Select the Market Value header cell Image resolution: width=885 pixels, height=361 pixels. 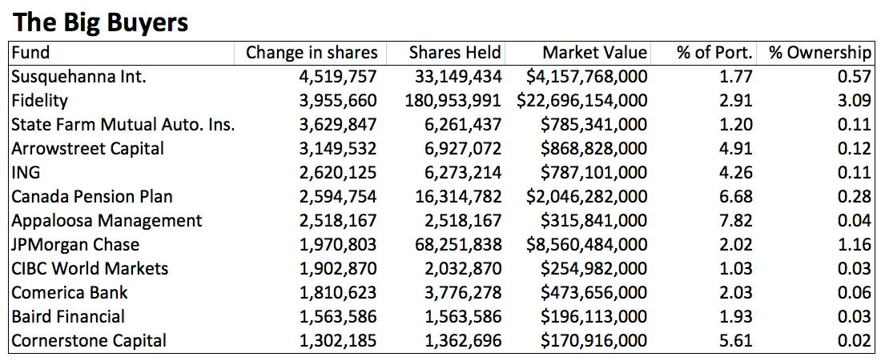coord(594,53)
